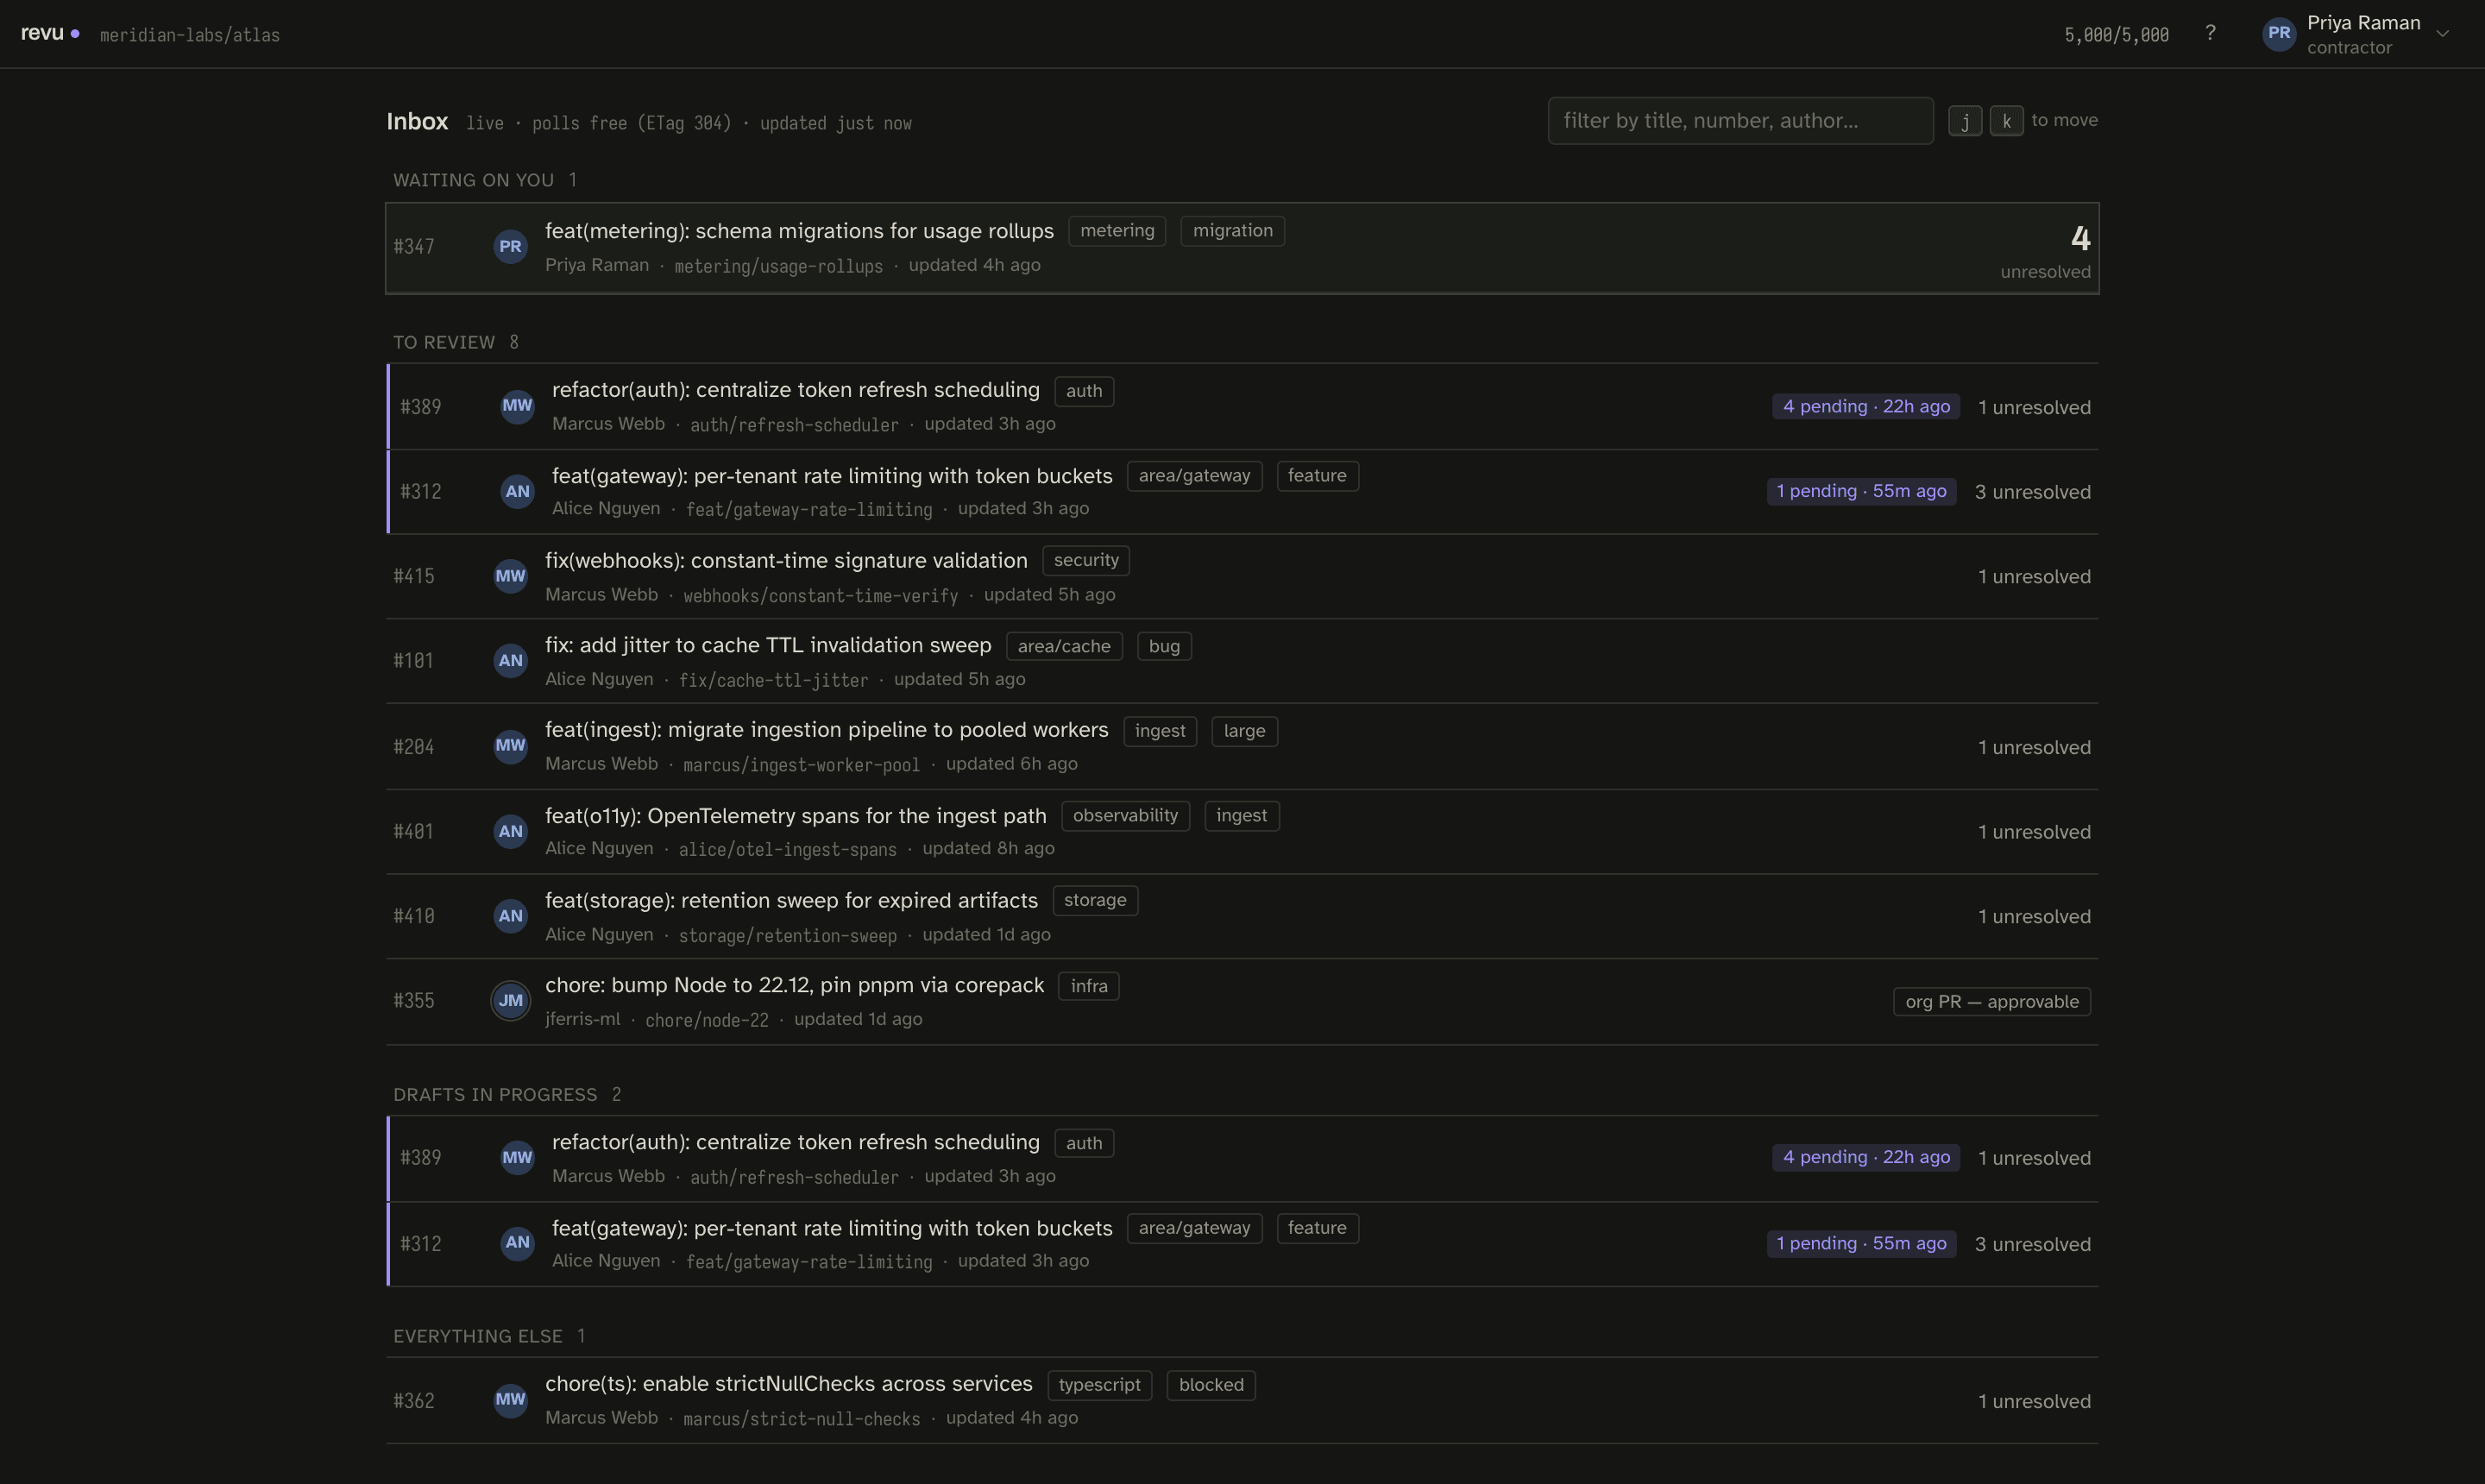This screenshot has height=1484, width=2485.
Task: Open feat(ingest) migrate ingestion pipeline PR
Action: [x=1242, y=746]
